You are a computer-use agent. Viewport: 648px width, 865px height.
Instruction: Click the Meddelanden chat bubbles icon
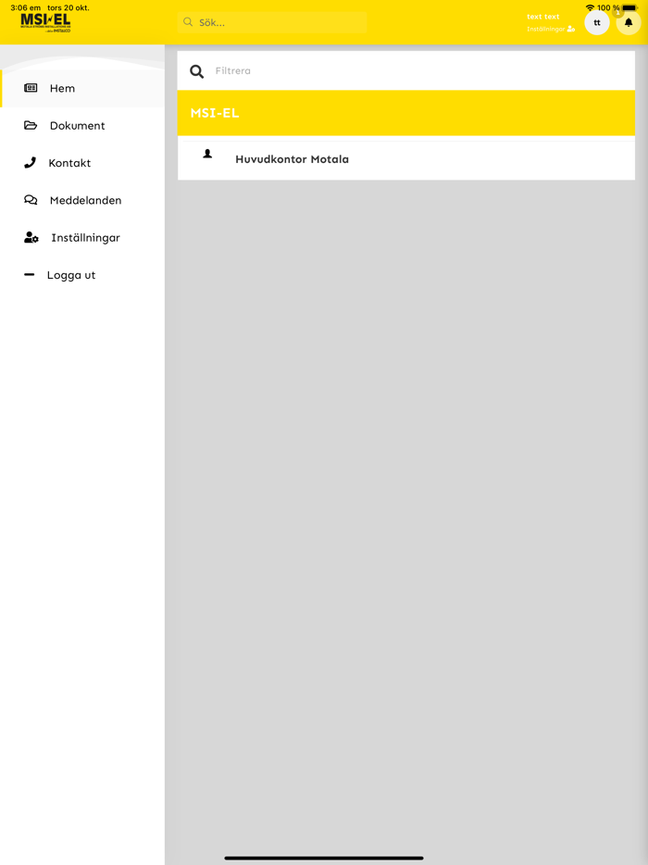click(x=31, y=200)
